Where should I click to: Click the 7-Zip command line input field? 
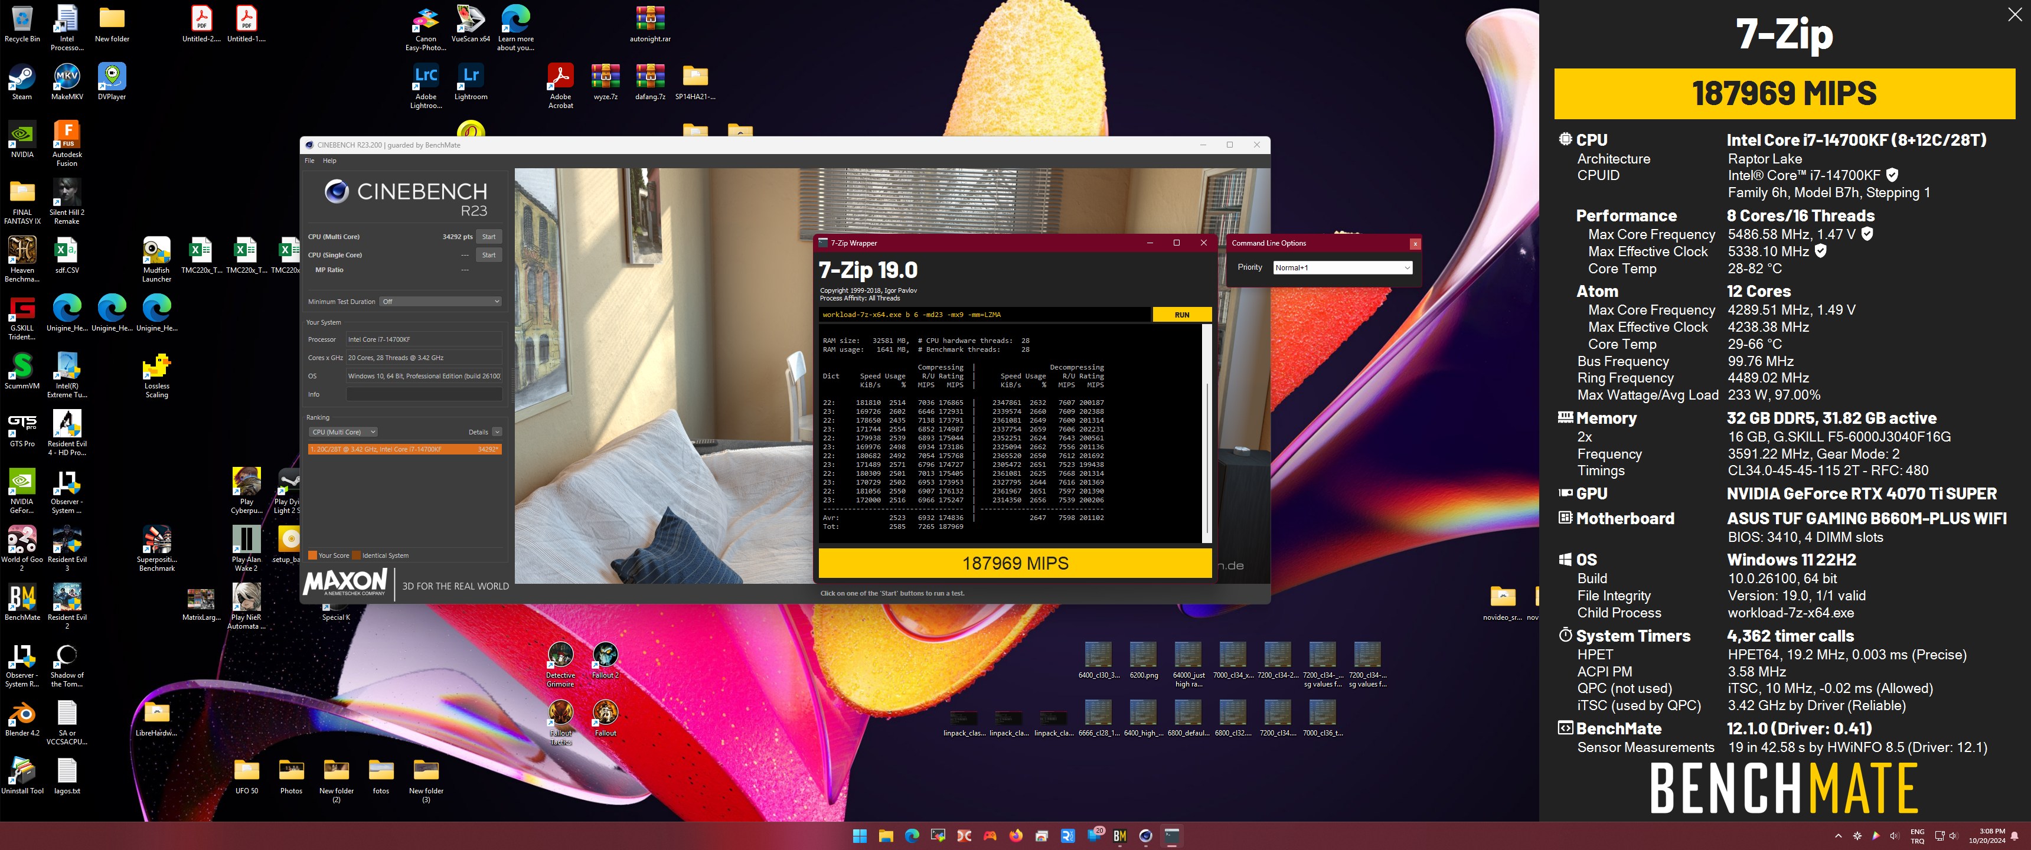984,315
